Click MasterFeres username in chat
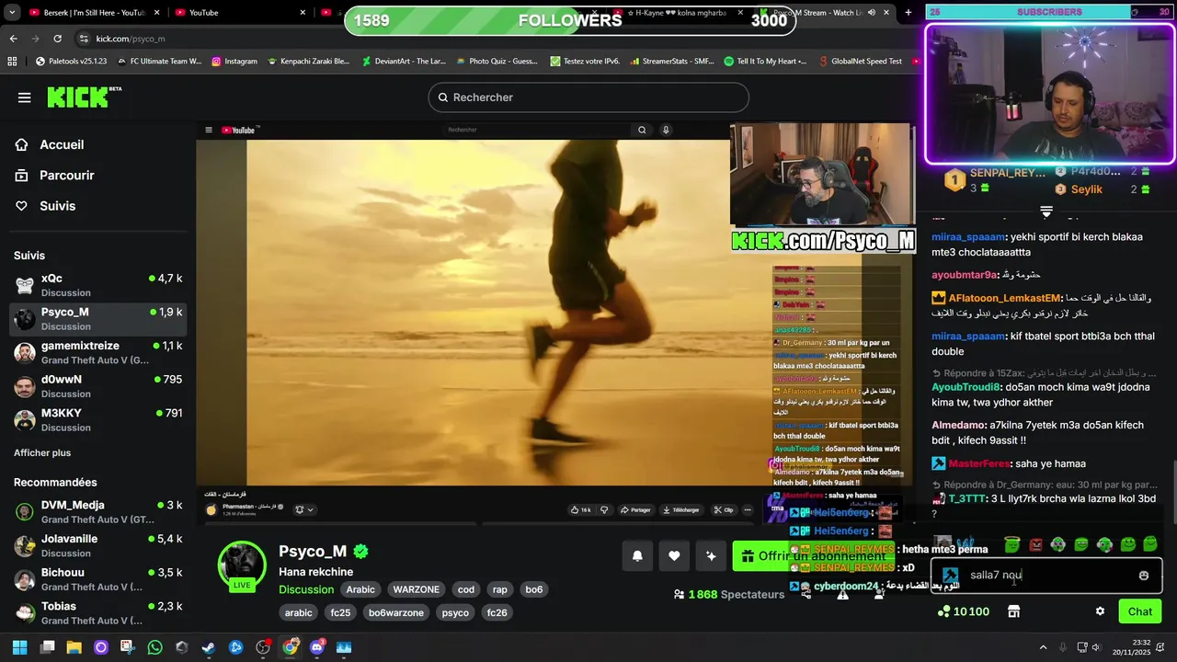 click(x=979, y=463)
